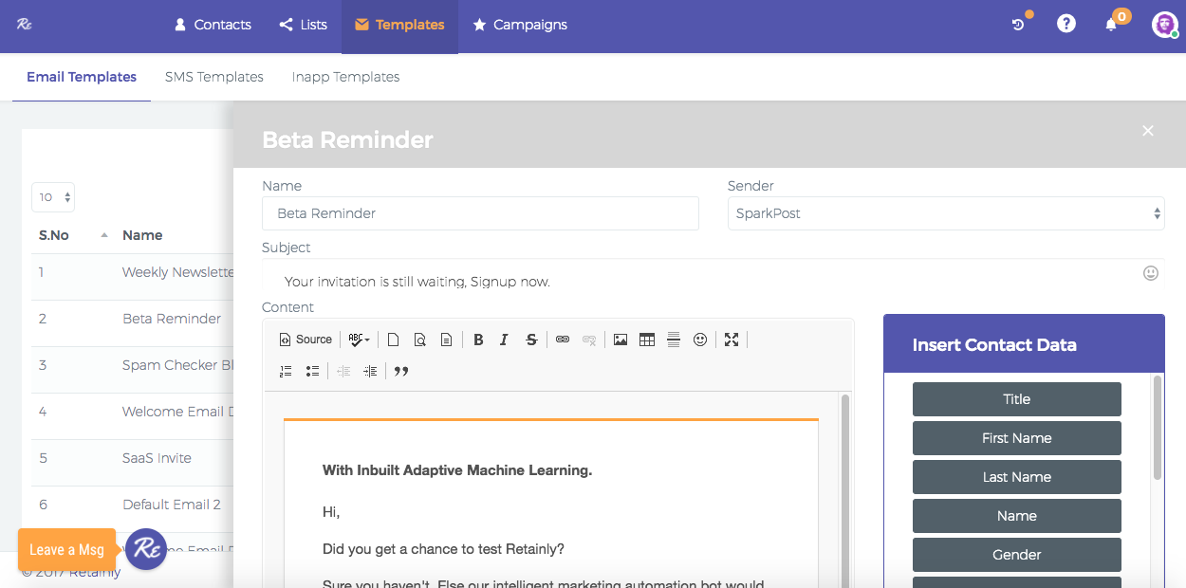This screenshot has height=588, width=1186.
Task: Open the help question mark icon
Action: (x=1066, y=24)
